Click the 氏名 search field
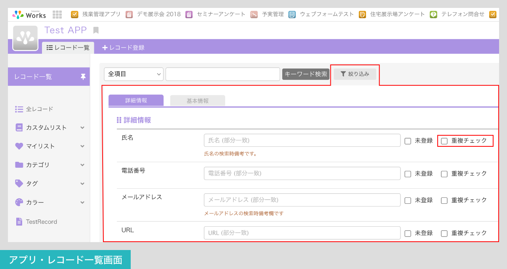507x269 pixels. pos(302,140)
